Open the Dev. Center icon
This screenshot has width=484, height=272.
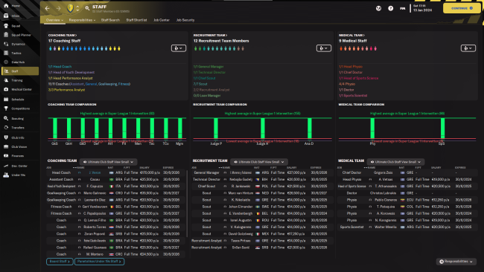6,166
